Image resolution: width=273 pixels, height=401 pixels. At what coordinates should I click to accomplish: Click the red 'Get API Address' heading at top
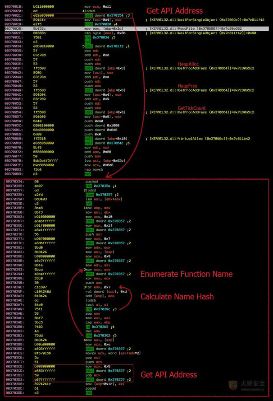click(174, 11)
